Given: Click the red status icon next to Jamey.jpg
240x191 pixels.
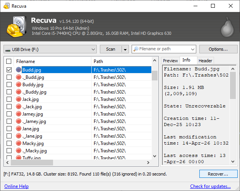Looking at the screenshot, I should pos(19,114).
